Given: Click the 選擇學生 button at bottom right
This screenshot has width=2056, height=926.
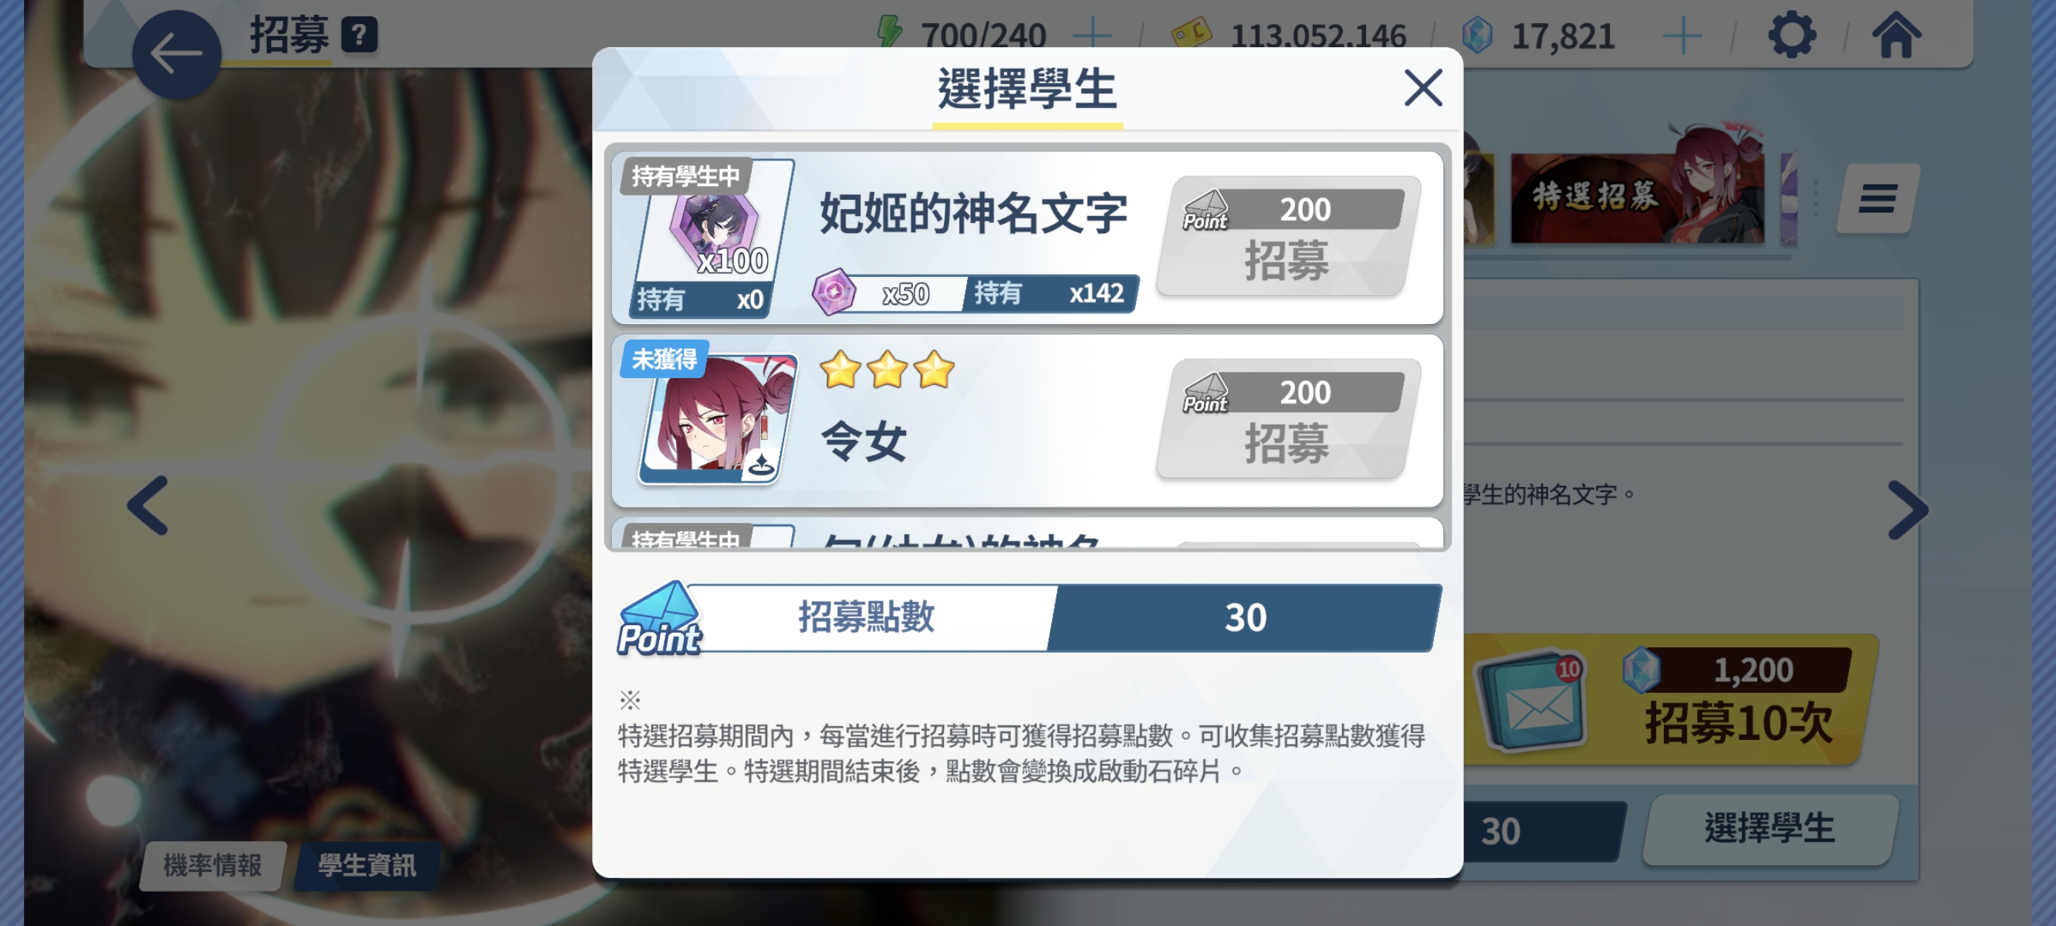Looking at the screenshot, I should click(1770, 829).
